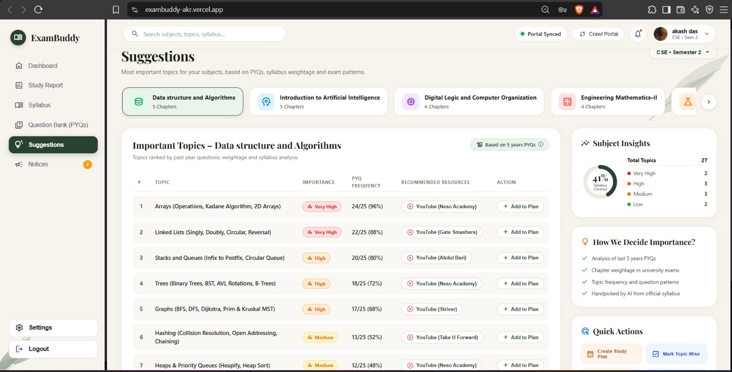The image size is (732, 372).
Task: Click the Stacks and Queues topic row text
Action: [220, 258]
